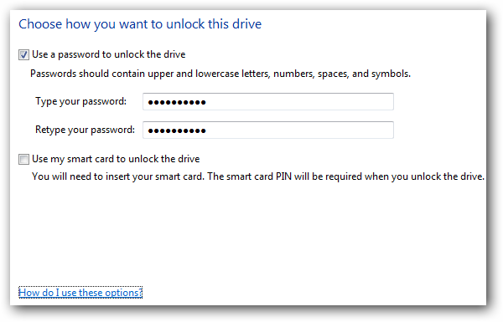Screen dimensions: 503x322
Task: Focus the "Type your password" input box
Action: tap(268, 102)
